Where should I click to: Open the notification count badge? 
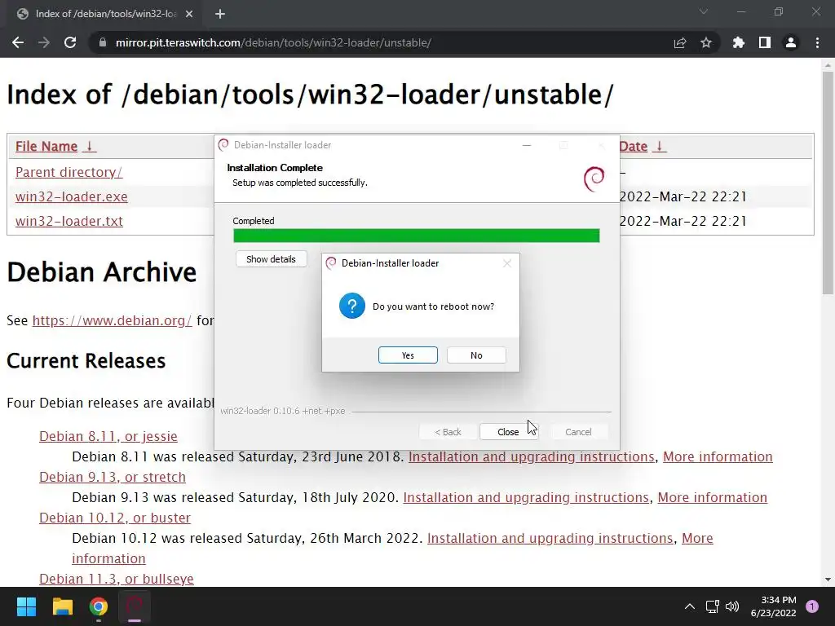coord(812,606)
